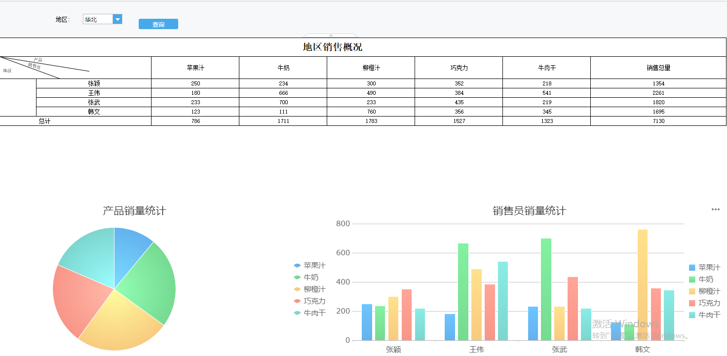Click 张颖's blue 苹果汁 bar
Image resolution: width=727 pixels, height=356 pixels.
pyautogui.click(x=367, y=322)
